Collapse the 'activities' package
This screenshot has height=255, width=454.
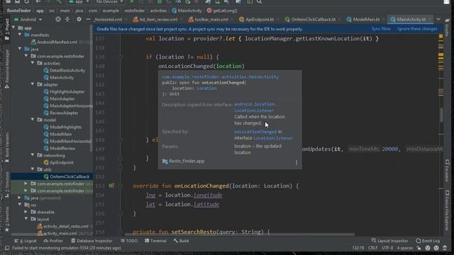pos(33,63)
